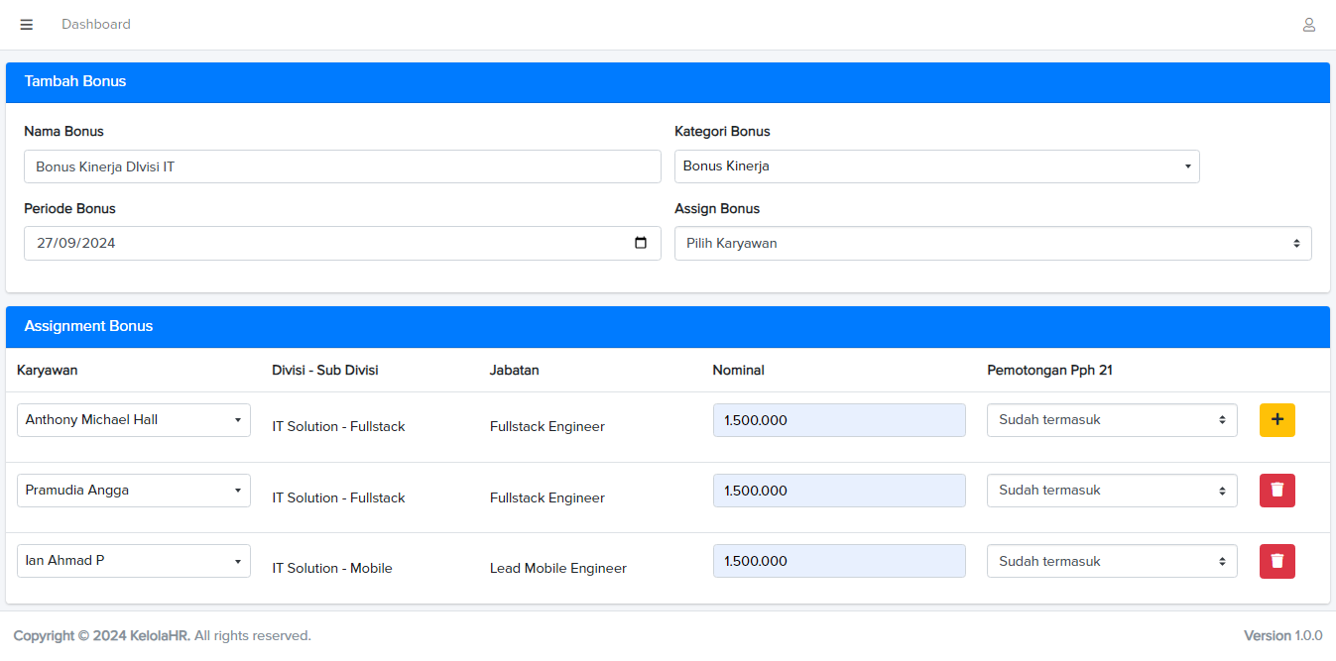Click the KelolaHR footer link
Screen dimensions: 1336x661
click(160, 635)
